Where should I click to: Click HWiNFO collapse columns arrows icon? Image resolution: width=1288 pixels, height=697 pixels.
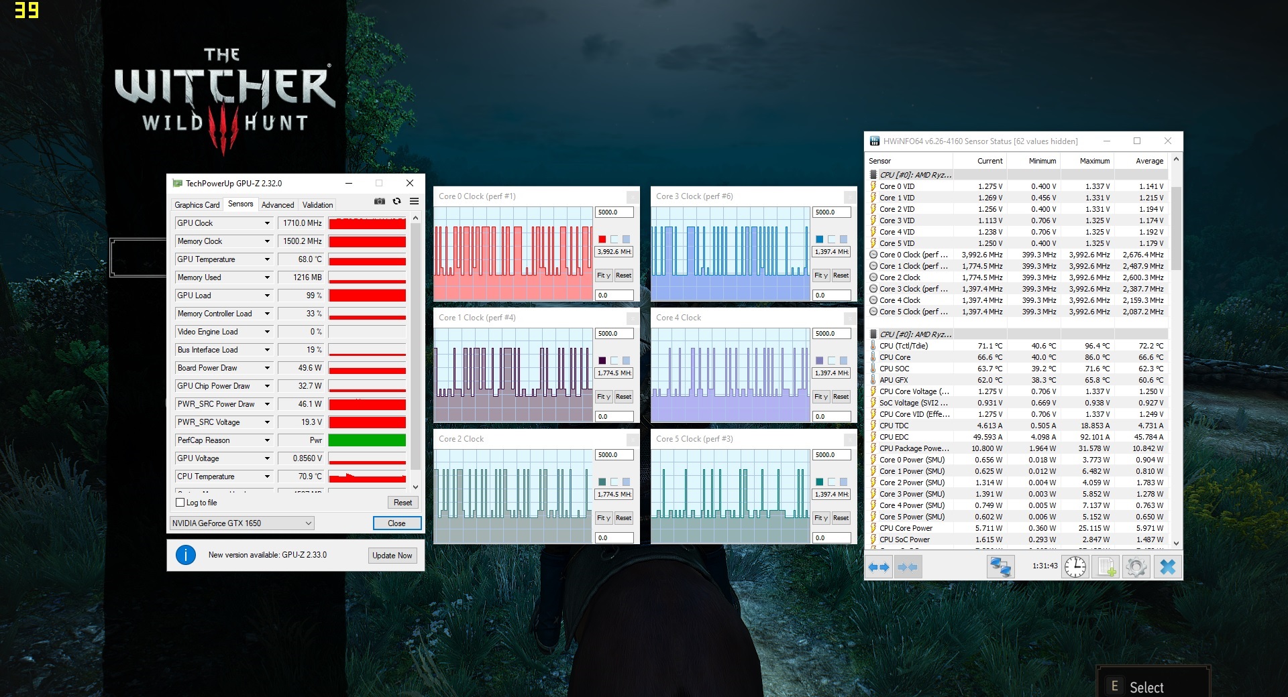tap(908, 567)
